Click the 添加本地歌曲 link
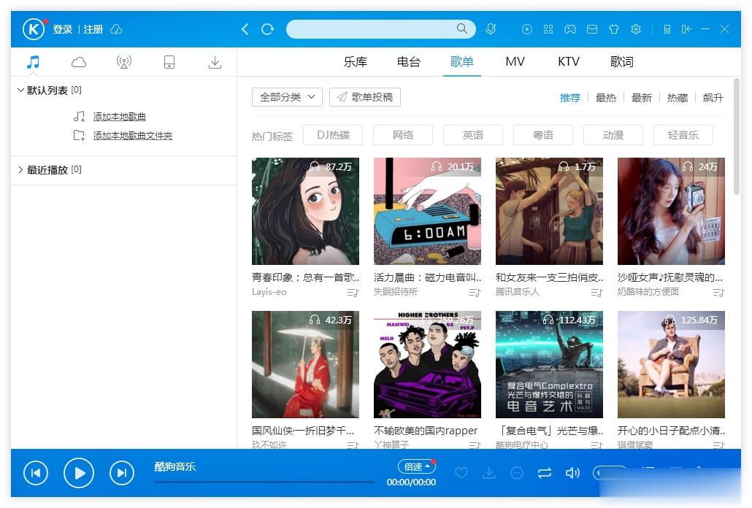Image resolution: width=752 pixels, height=508 pixels. (x=120, y=117)
